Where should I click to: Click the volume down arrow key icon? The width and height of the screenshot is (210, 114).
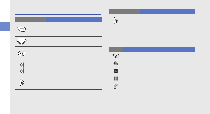(x=22, y=71)
